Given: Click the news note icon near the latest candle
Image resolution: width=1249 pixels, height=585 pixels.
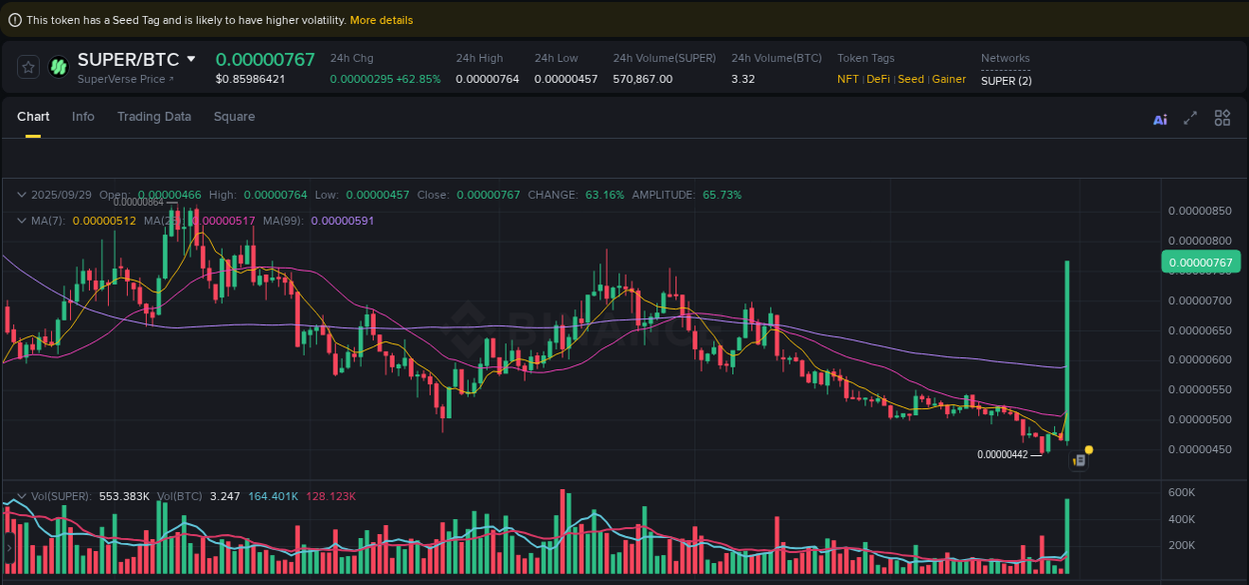Looking at the screenshot, I should 1080,459.
